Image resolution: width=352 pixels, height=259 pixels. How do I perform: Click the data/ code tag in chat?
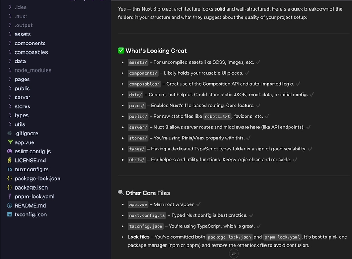coord(136,95)
